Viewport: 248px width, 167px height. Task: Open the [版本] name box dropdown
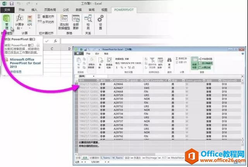(x=94, y=76)
